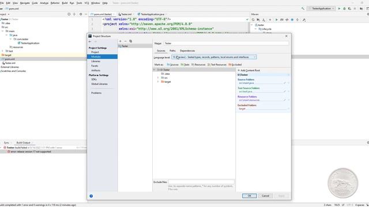This screenshot has width=369, height=207.
Task: Mark folder as Sources
Action: point(172,64)
